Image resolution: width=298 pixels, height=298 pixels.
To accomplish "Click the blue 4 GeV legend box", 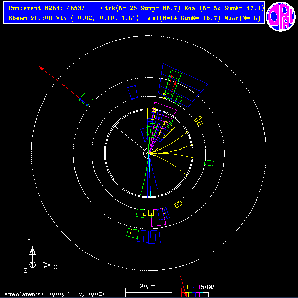I will 194,295.
